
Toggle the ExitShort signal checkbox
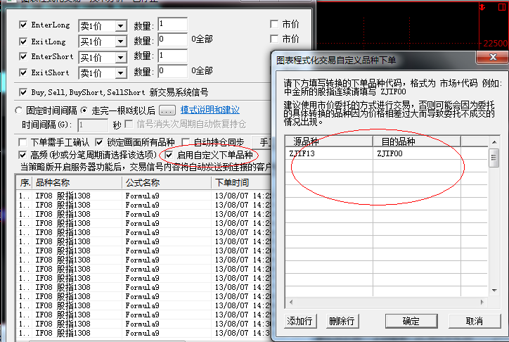[23, 73]
